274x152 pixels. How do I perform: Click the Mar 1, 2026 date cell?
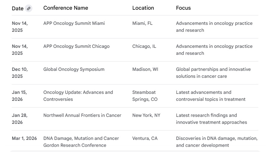click(24, 138)
